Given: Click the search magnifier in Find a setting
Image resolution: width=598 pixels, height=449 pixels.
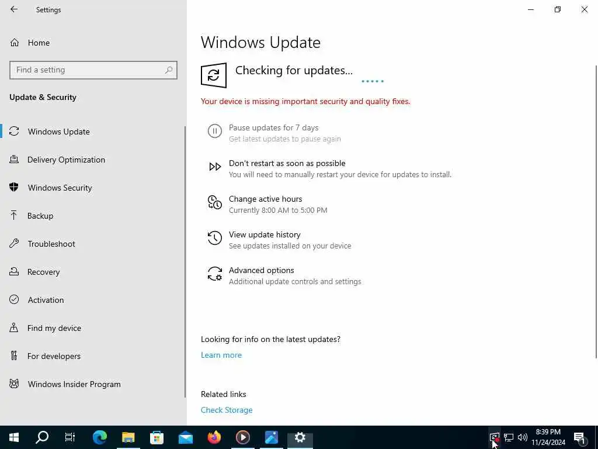Looking at the screenshot, I should [x=169, y=70].
